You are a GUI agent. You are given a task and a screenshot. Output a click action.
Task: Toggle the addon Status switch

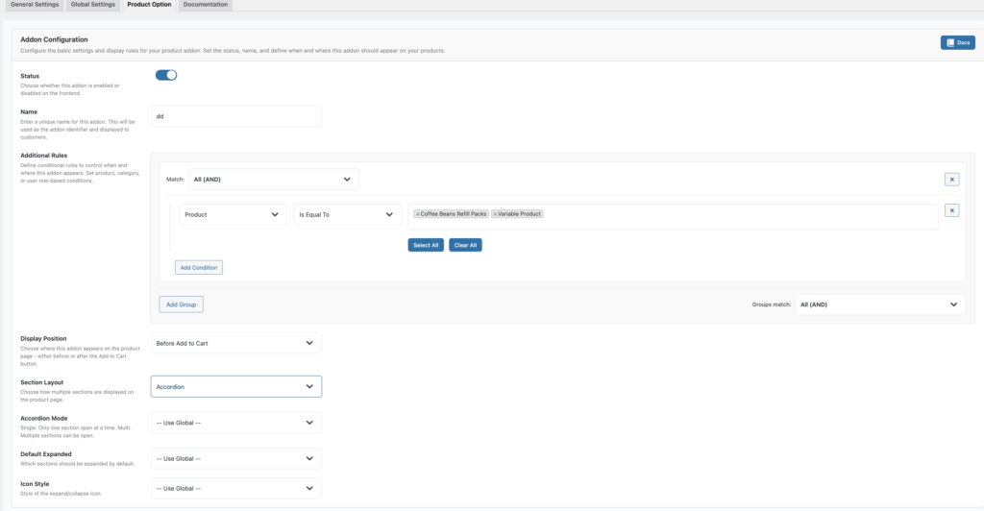tap(166, 75)
